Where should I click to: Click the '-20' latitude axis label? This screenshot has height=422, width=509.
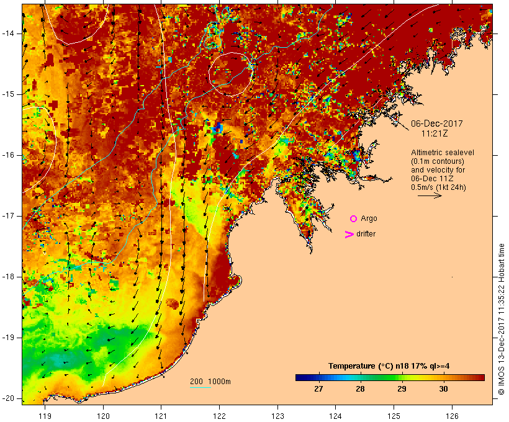coord(8,398)
